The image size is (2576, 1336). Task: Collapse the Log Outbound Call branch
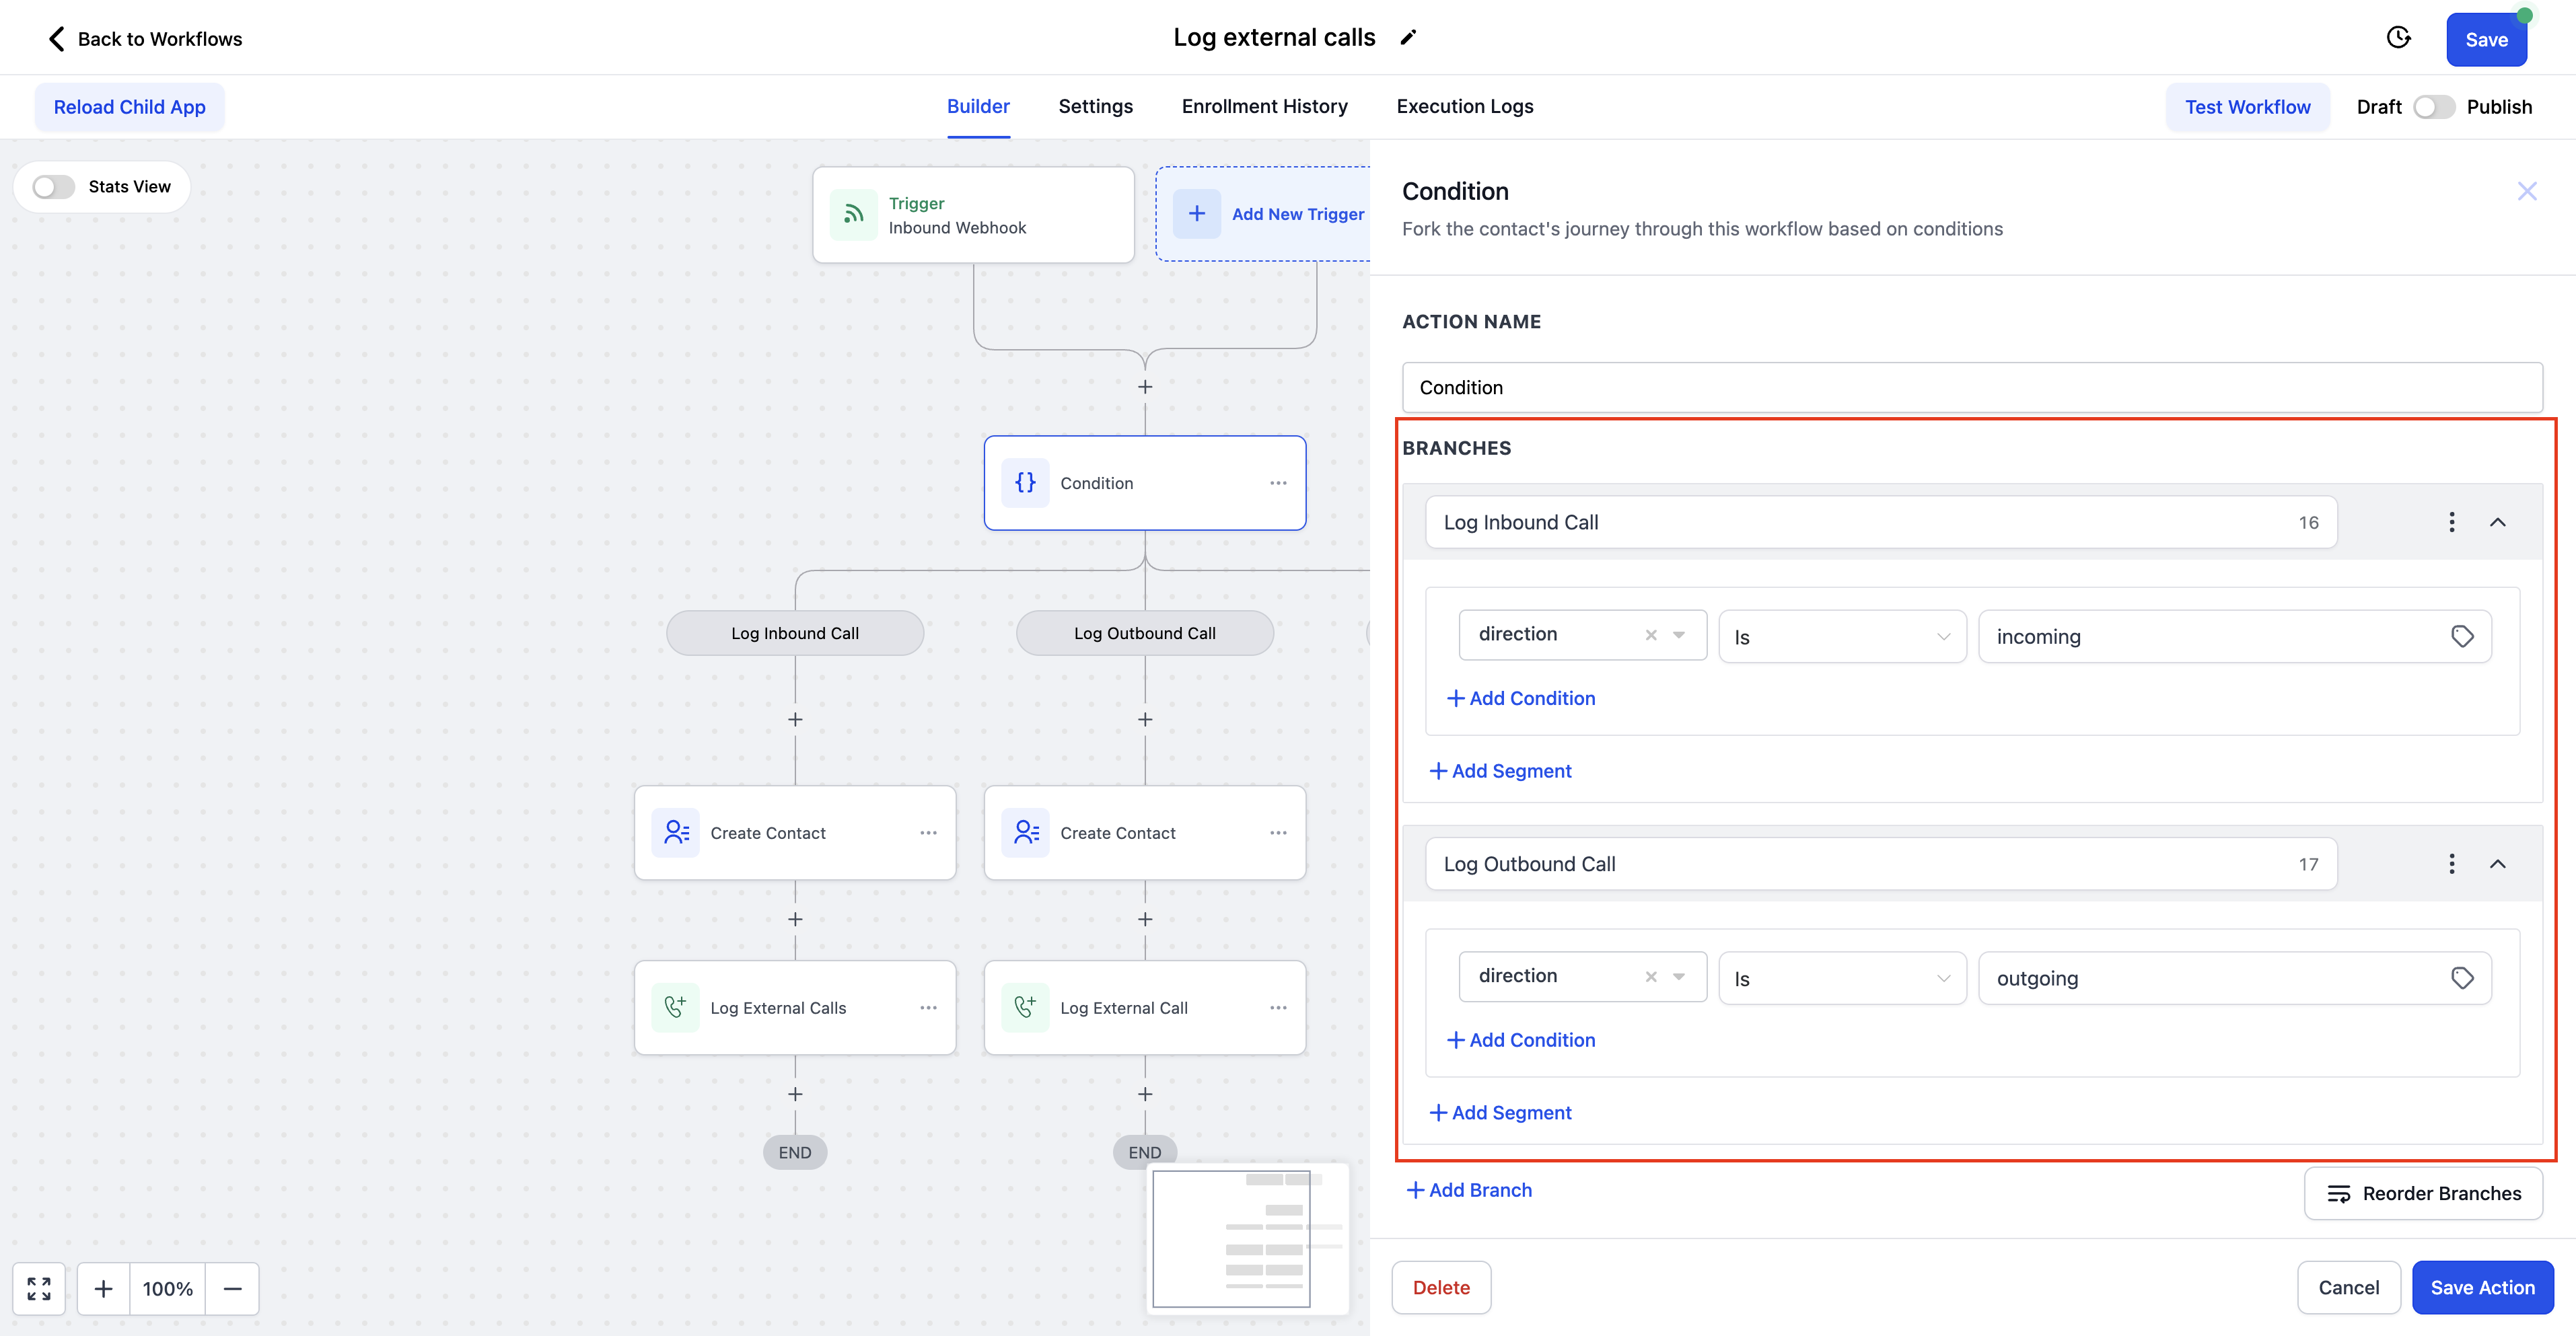tap(2497, 864)
